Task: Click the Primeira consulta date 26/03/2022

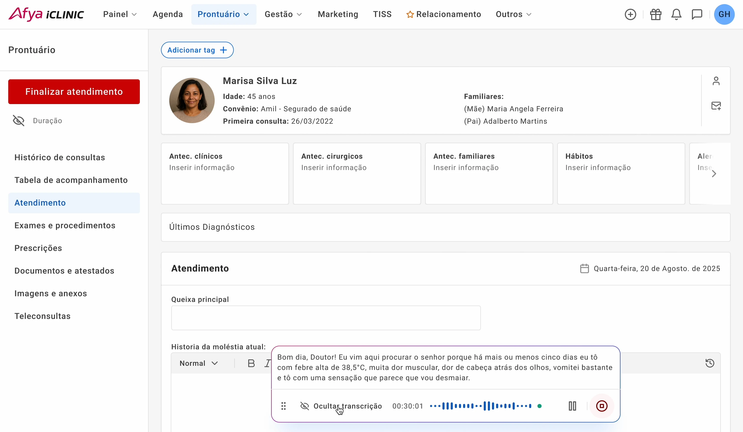Action: [x=312, y=121]
